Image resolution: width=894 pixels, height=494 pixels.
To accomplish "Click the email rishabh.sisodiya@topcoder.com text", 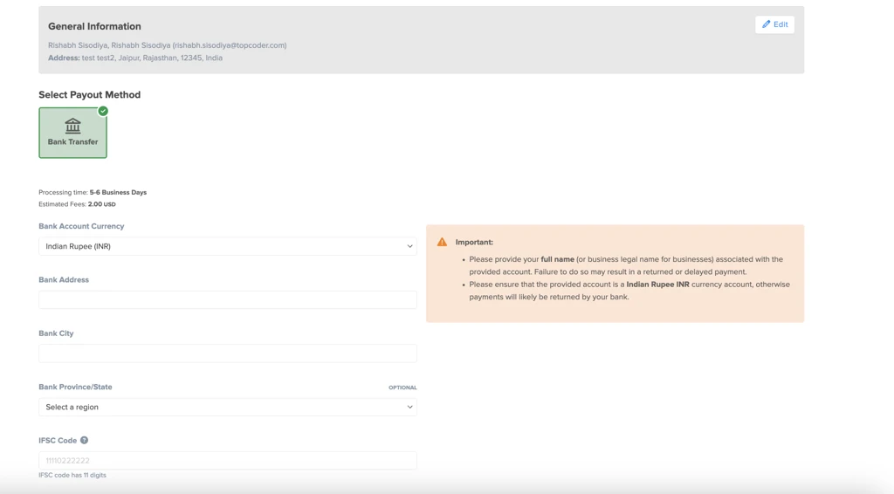I will click(230, 45).
